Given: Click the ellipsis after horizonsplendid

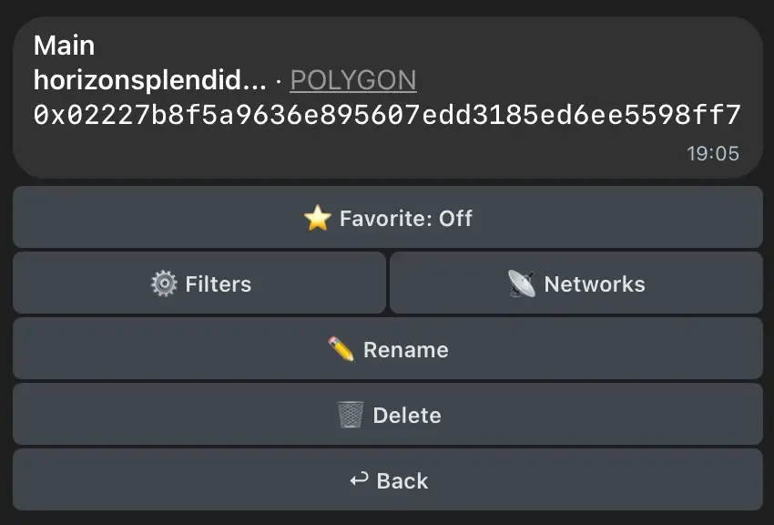Looking at the screenshot, I should point(256,80).
